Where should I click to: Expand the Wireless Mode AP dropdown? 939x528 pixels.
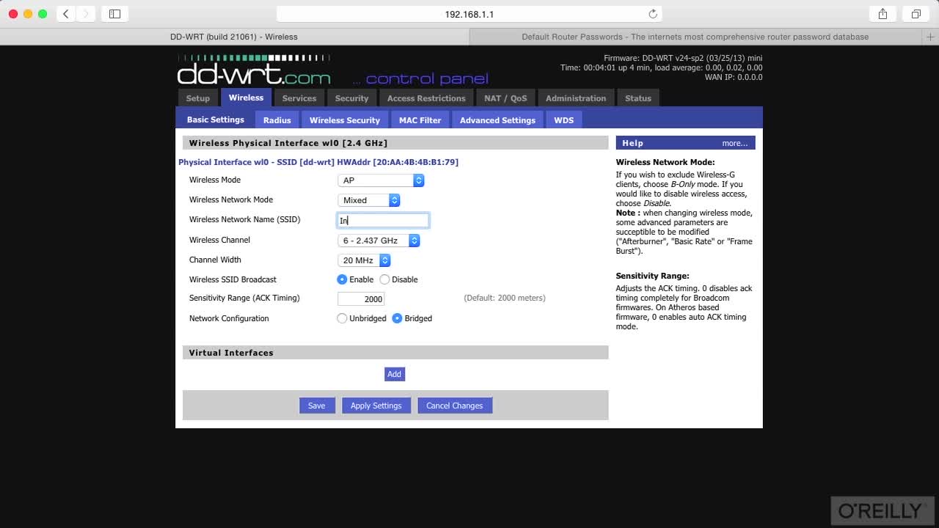[x=381, y=180]
